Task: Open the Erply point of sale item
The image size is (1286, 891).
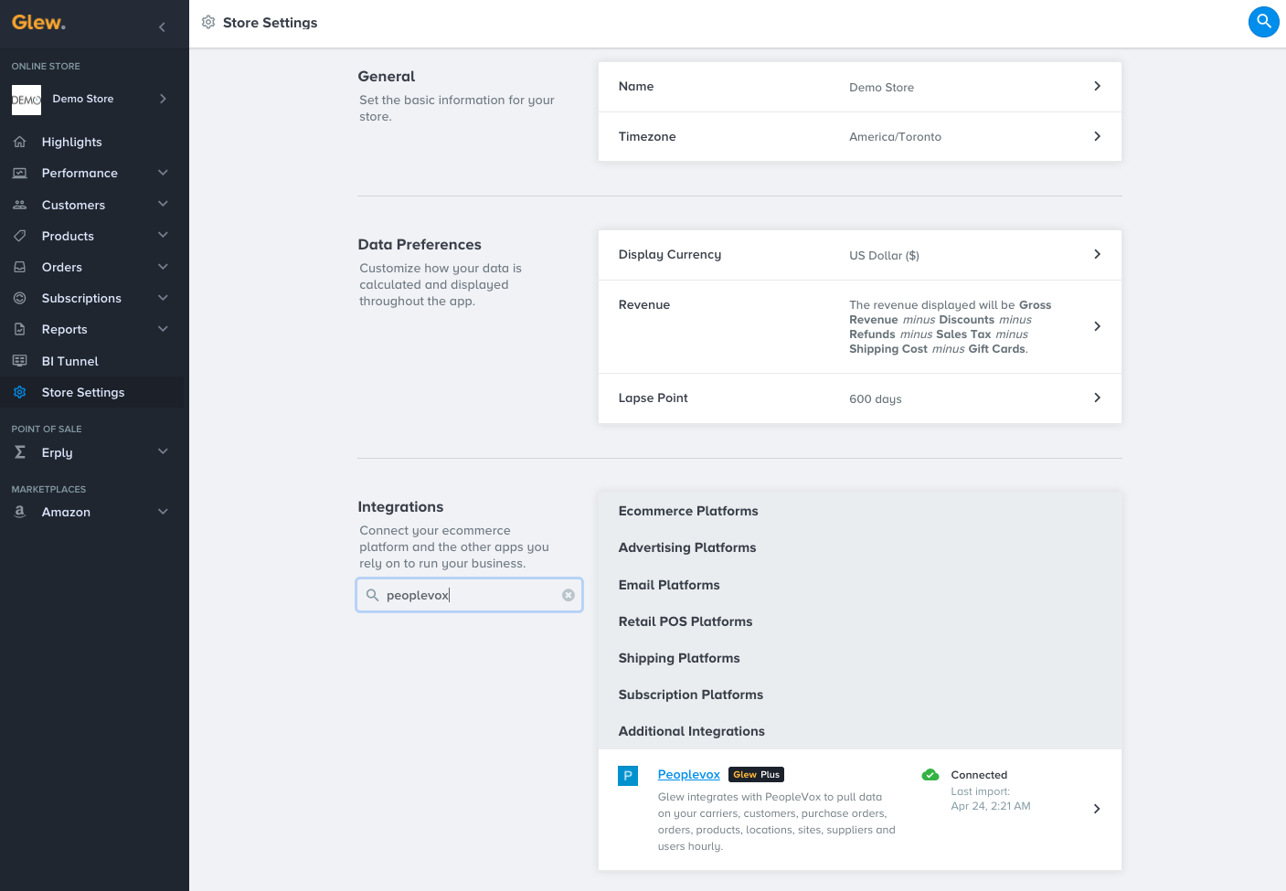Action: [57, 452]
